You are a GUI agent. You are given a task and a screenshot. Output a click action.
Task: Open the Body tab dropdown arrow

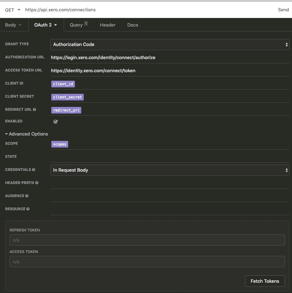pos(20,25)
